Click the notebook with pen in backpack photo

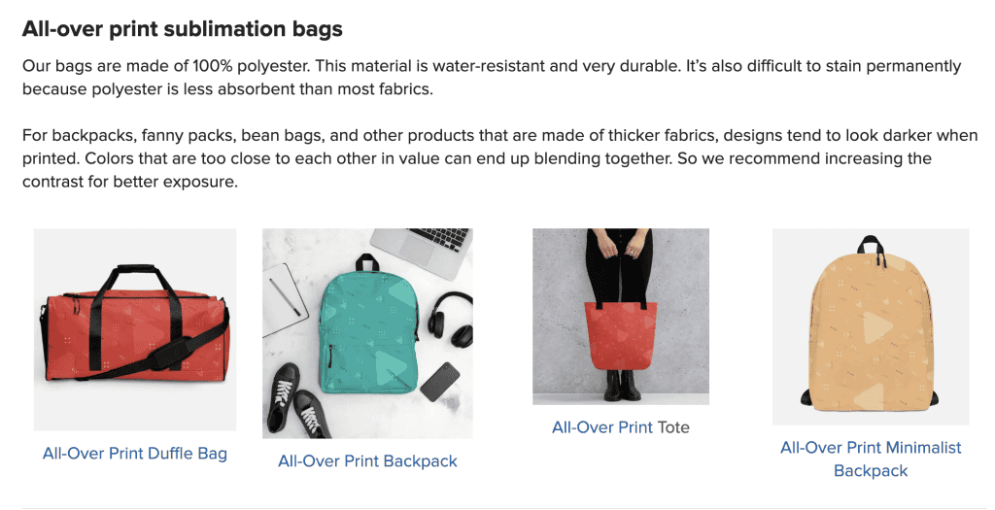283,299
